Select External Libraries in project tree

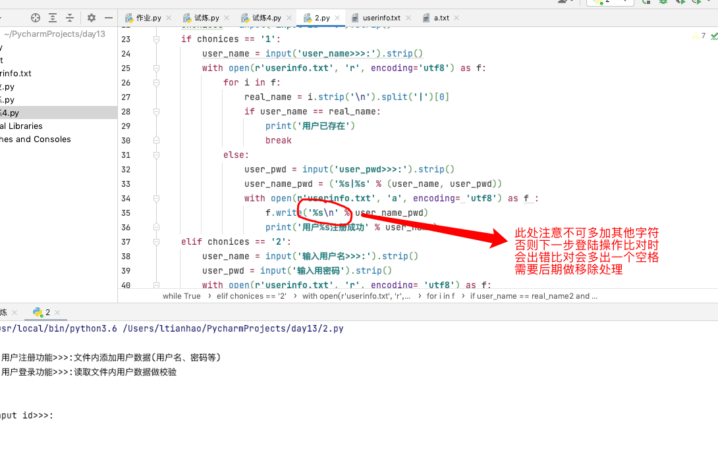pyautogui.click(x=21, y=126)
